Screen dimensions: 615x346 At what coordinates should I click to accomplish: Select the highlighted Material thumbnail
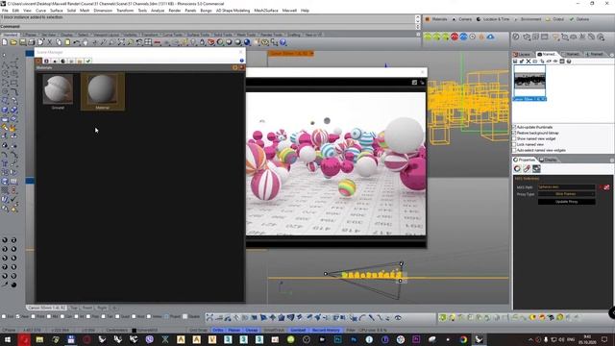(103, 92)
